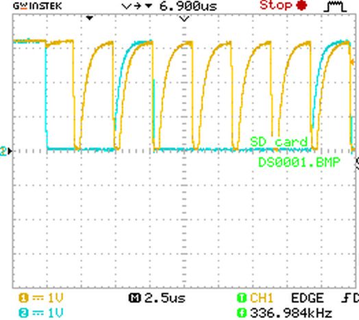The width and height of the screenshot is (359, 320).
Task: Click the horizontal position arrow symbols
Action: pyautogui.click(x=137, y=6)
